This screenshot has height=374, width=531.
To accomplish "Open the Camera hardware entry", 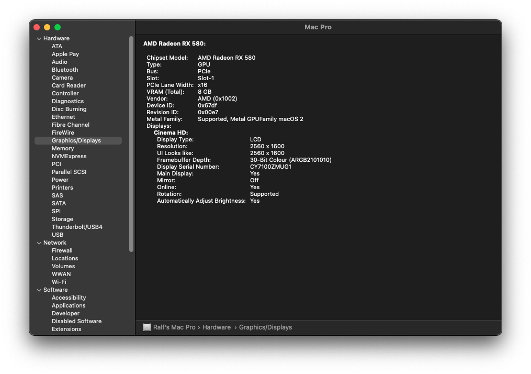I will tap(62, 78).
